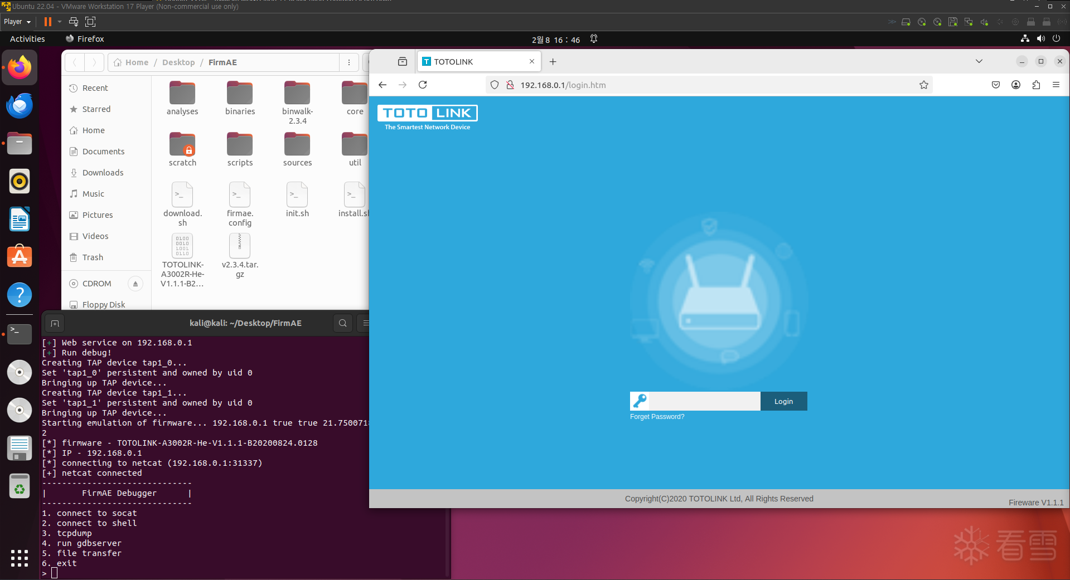Open Recent in Files sidebar
The height and width of the screenshot is (580, 1070).
tap(106, 88)
